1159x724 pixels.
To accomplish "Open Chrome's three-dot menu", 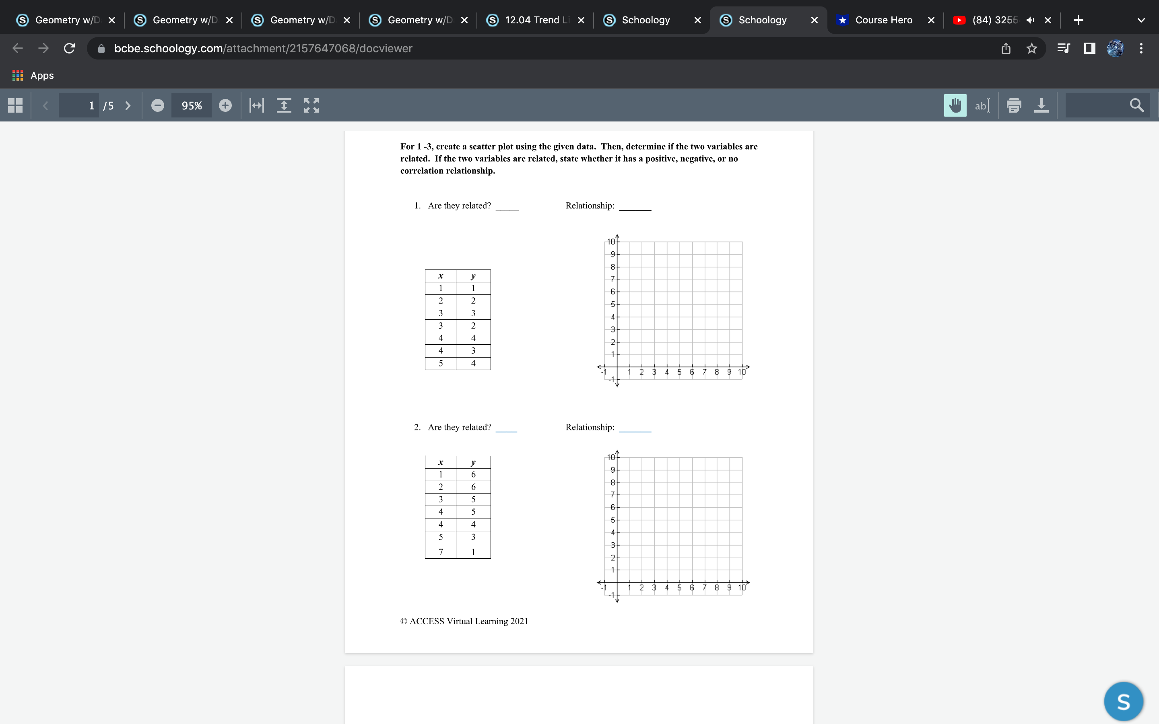I will [1140, 48].
